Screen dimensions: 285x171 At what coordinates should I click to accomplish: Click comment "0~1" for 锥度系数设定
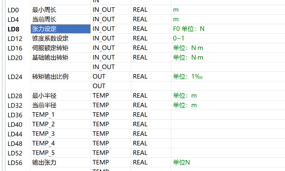pyautogui.click(x=179, y=38)
